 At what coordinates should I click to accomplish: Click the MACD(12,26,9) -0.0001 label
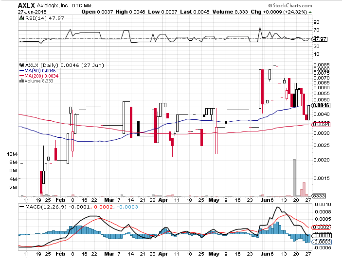[57, 207]
